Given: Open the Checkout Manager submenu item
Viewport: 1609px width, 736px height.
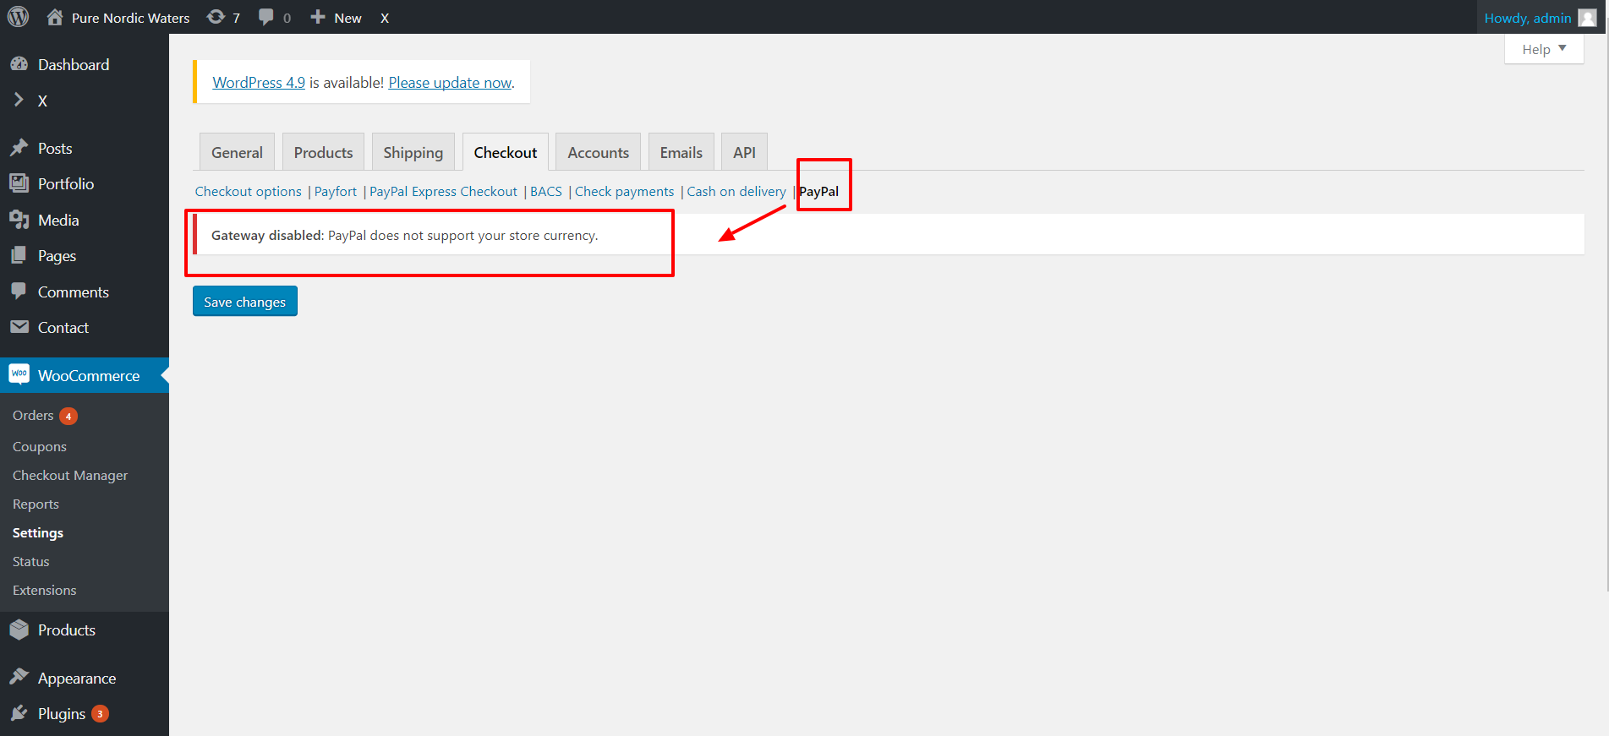Looking at the screenshot, I should [x=70, y=476].
